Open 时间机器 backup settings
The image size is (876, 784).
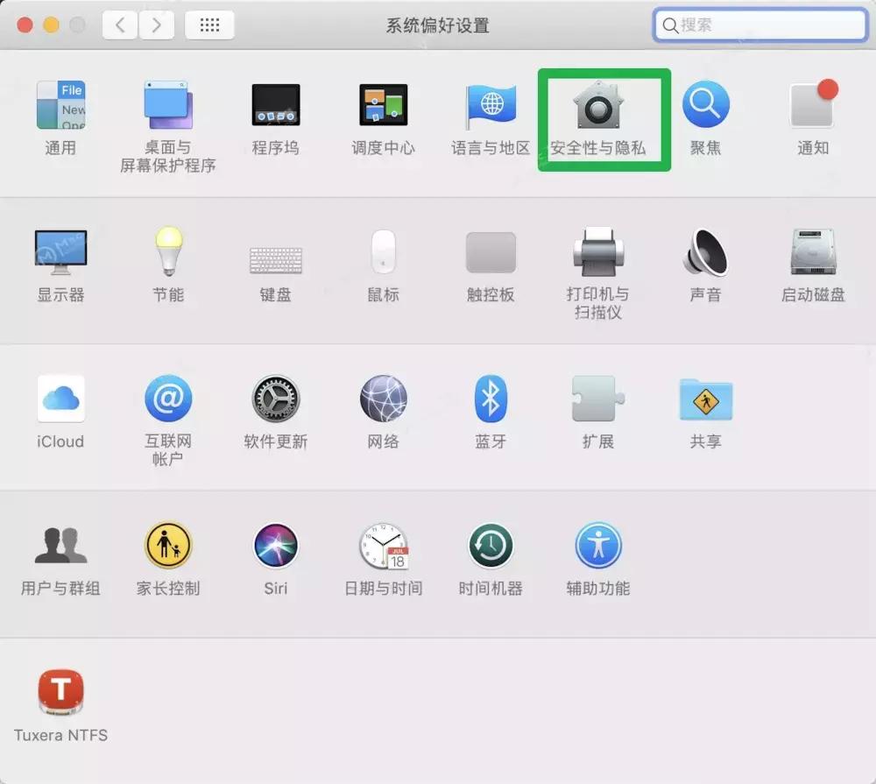(491, 546)
